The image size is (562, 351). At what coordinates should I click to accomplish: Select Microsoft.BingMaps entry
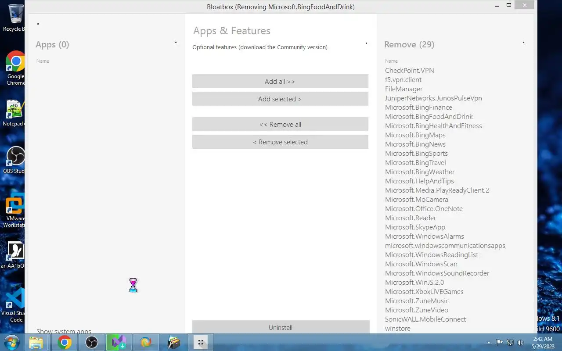[415, 135]
